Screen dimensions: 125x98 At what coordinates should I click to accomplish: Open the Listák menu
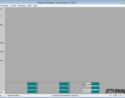(29, 6)
